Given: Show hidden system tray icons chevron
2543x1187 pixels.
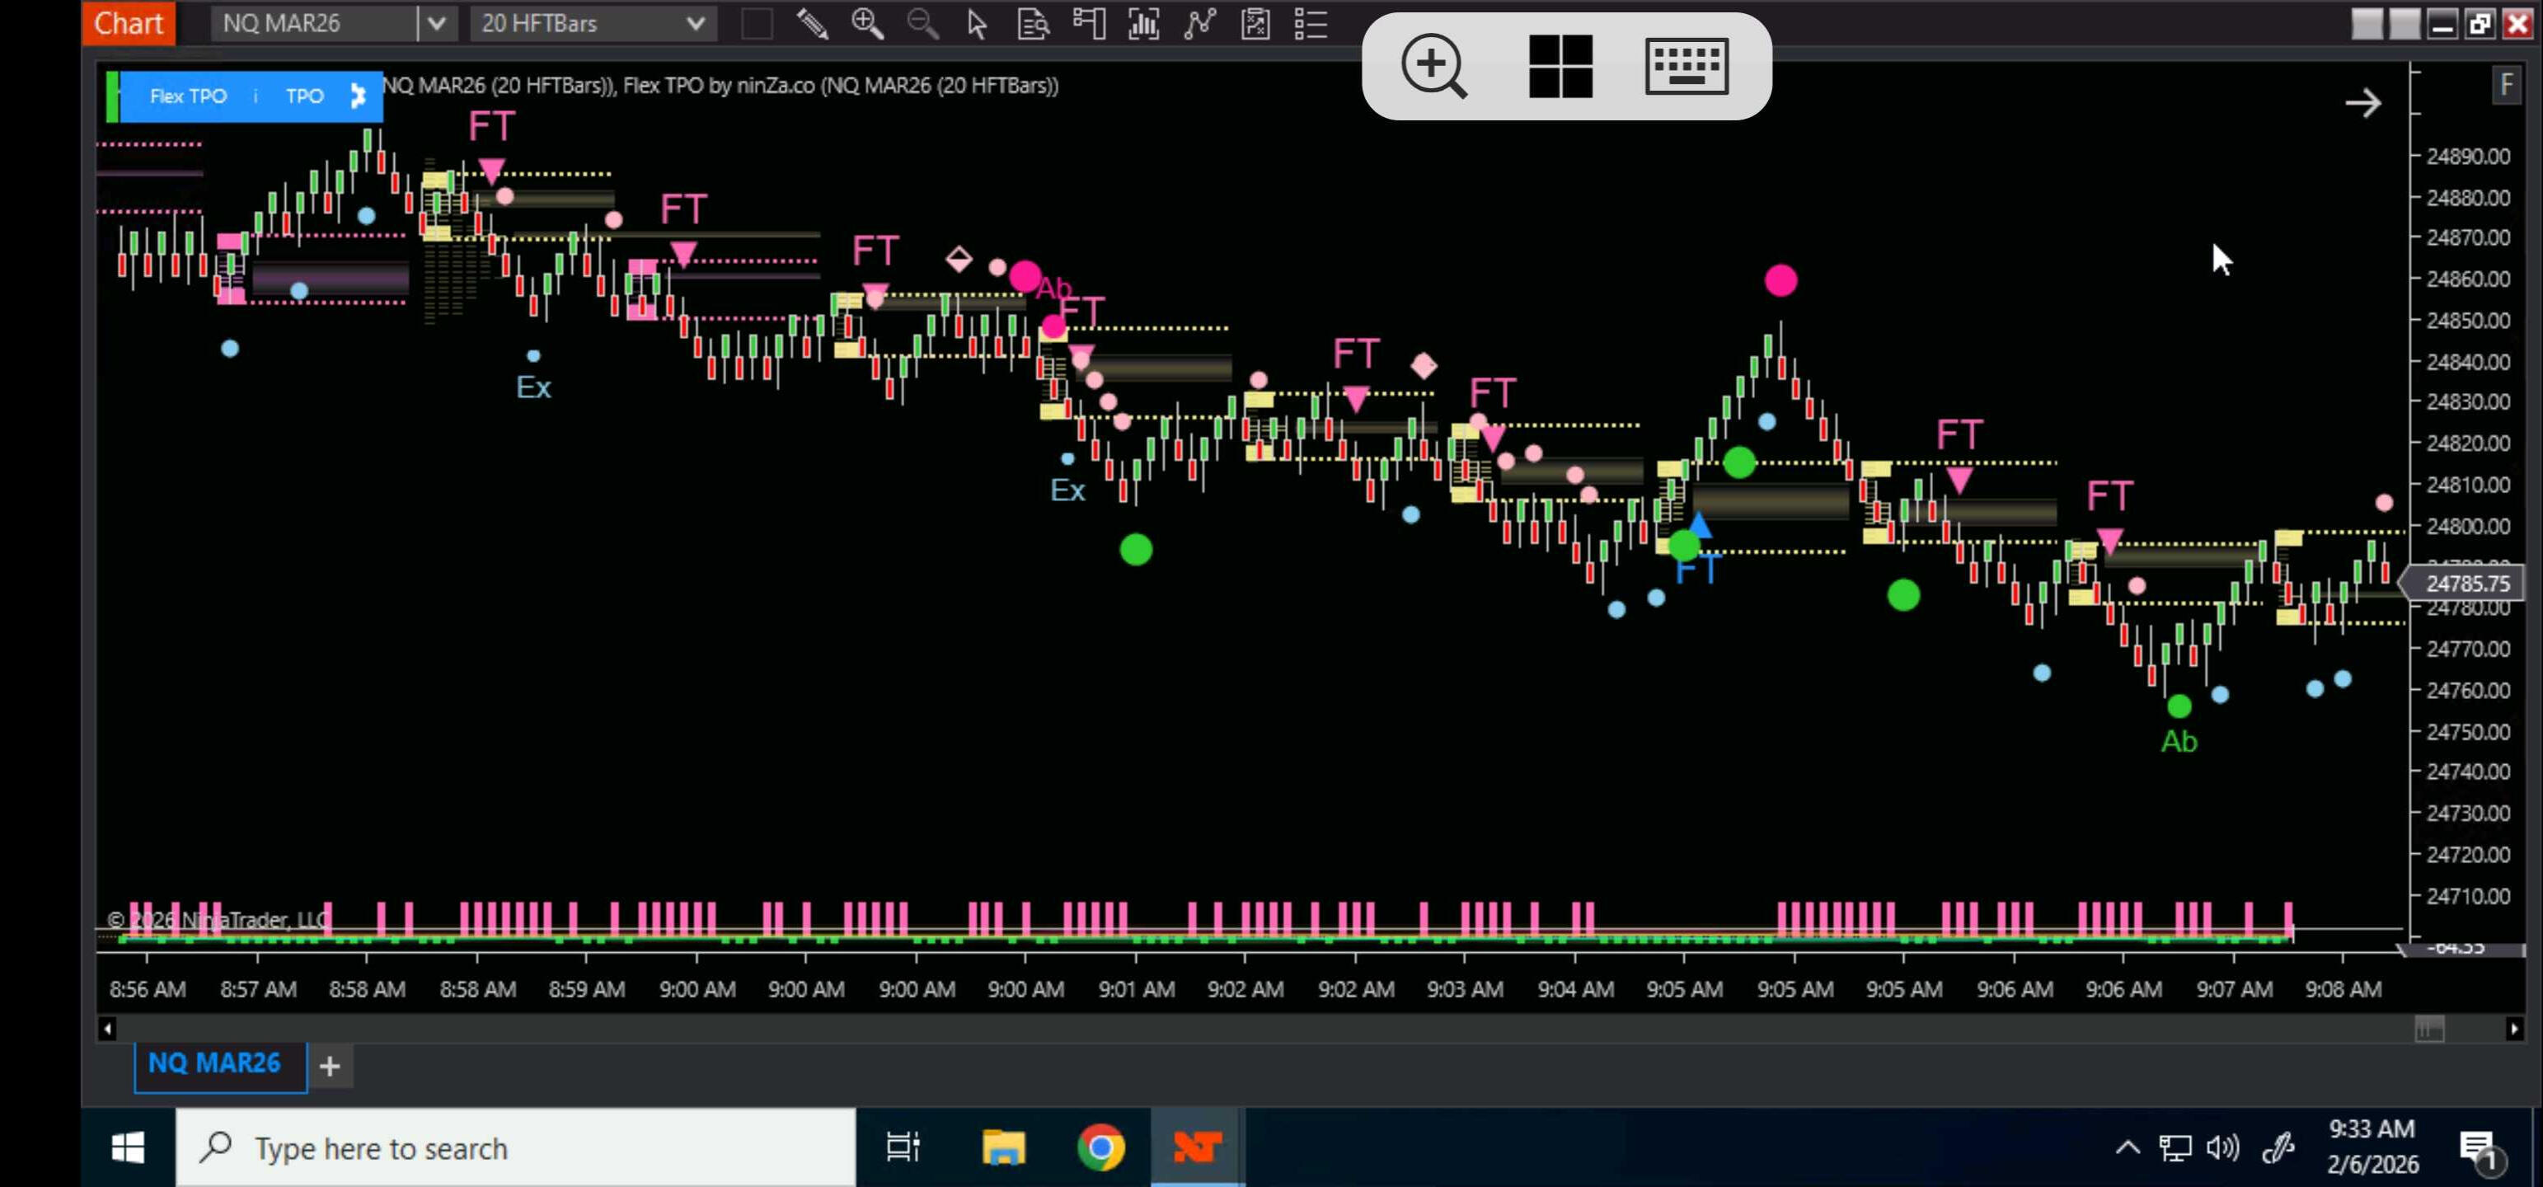Looking at the screenshot, I should pos(2128,1147).
